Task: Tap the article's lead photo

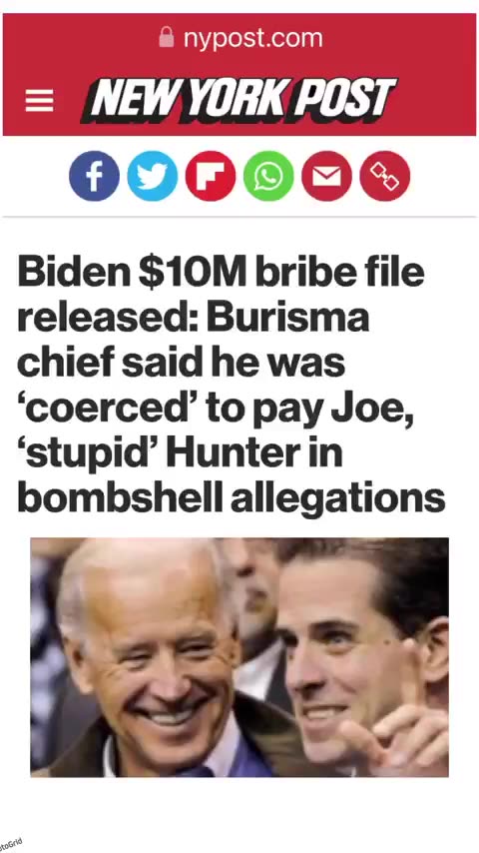Action: click(x=239, y=657)
